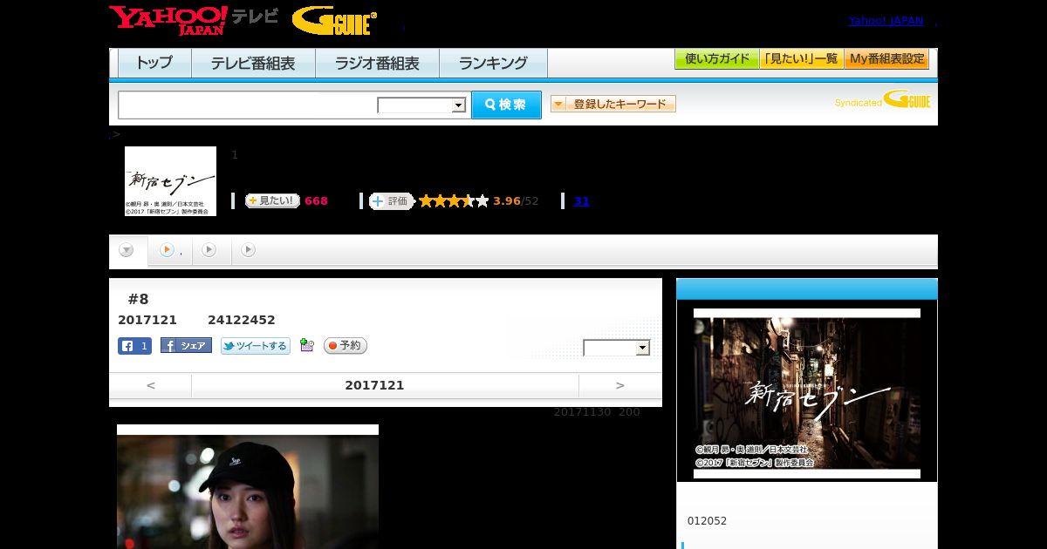The height and width of the screenshot is (549, 1047).
Task: Select the fourth tab with grey arrow
Action: tap(248, 250)
